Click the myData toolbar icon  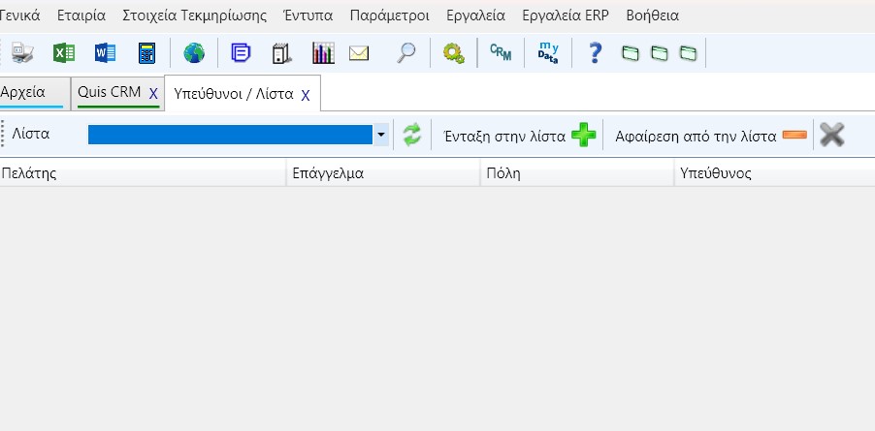click(x=548, y=53)
